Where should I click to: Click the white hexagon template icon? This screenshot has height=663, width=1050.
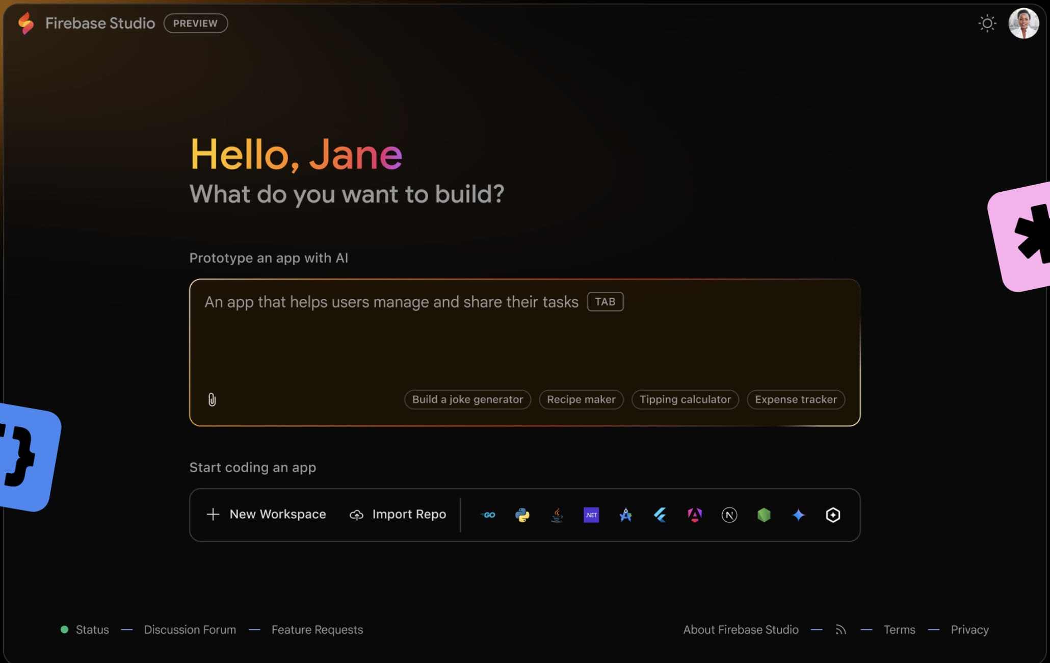click(x=833, y=515)
